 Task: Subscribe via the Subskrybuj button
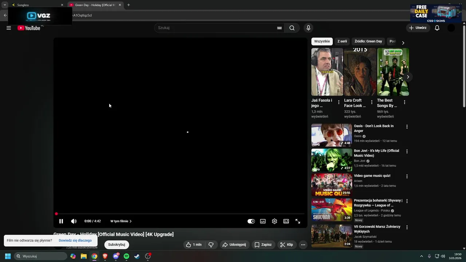pos(116,245)
